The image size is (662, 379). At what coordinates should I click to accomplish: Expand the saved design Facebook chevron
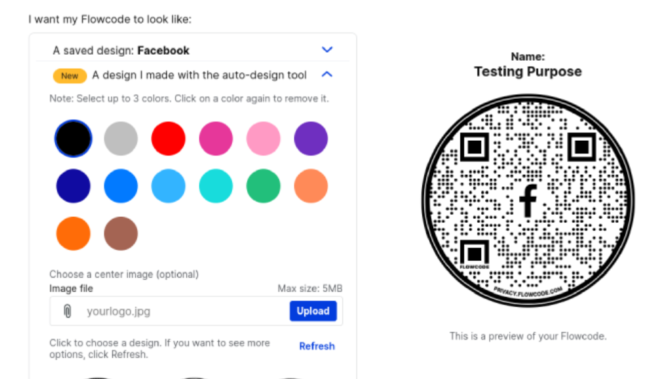326,50
